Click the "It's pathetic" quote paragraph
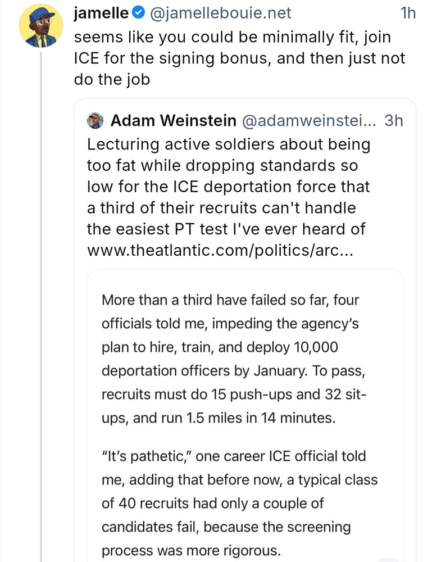Viewport: 432px width, 562px height. tap(239, 502)
